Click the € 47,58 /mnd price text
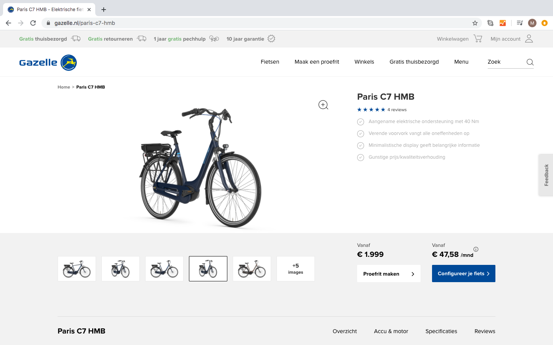The height and width of the screenshot is (345, 553). (453, 255)
